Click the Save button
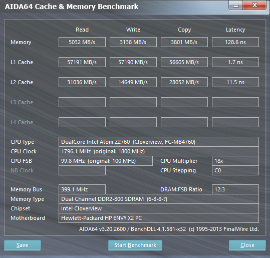 [x=23, y=245]
